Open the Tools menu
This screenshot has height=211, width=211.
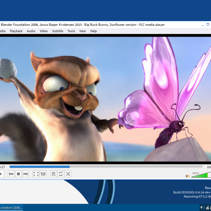click(x=71, y=31)
